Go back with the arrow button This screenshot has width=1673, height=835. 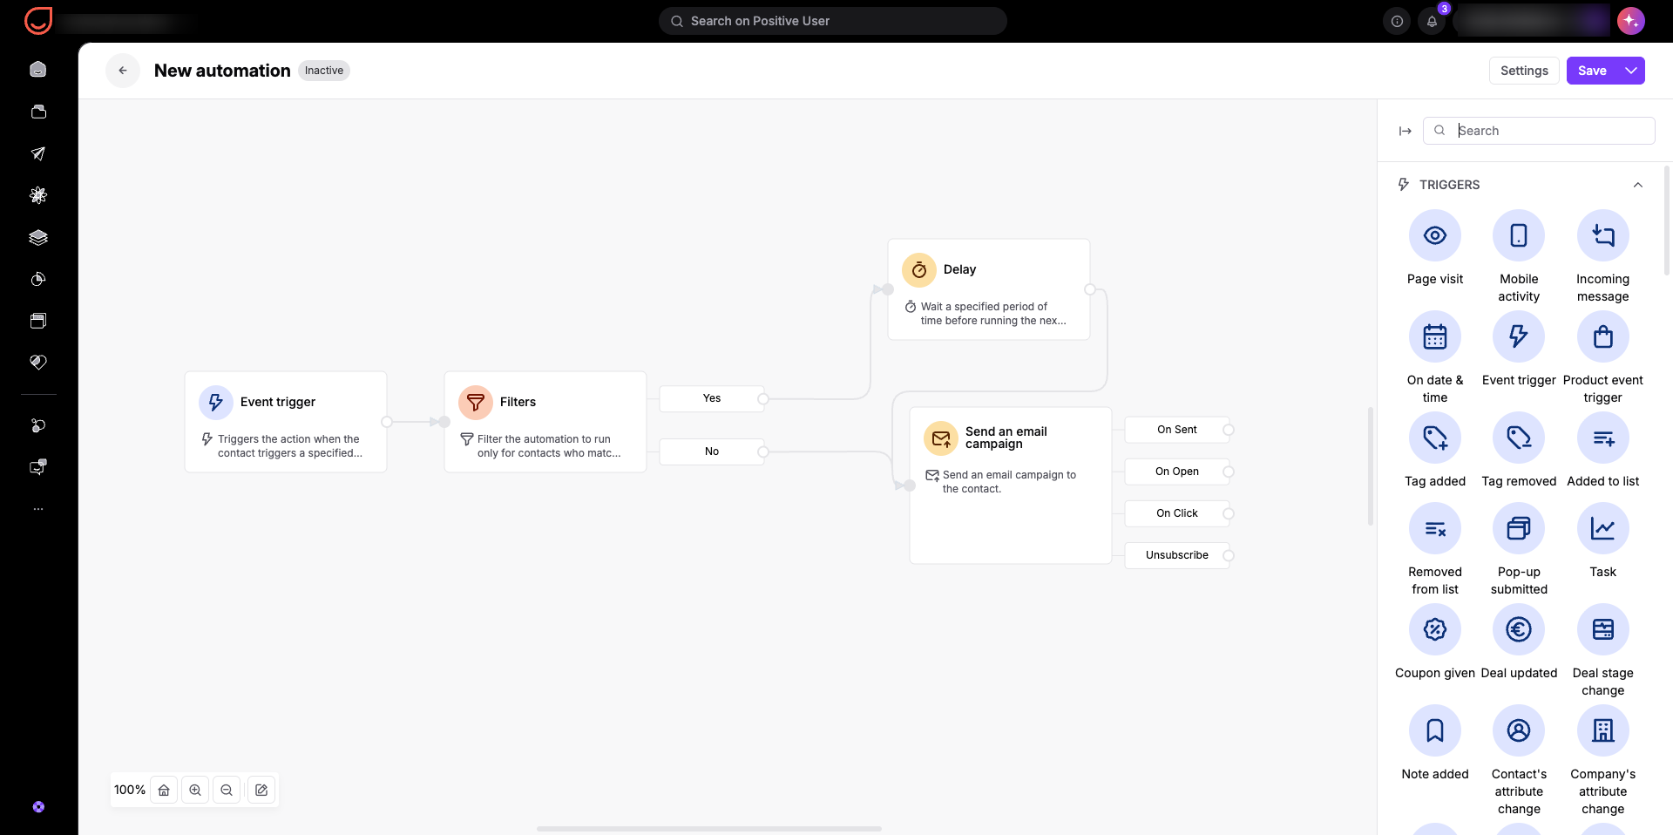pos(123,71)
